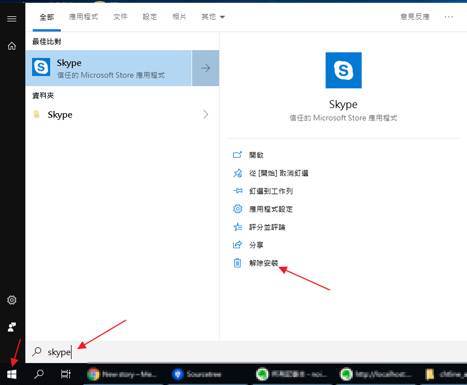Image resolution: width=467 pixels, height=385 pixels.
Task: Open the Windows Start button
Action: pyautogui.click(x=12, y=374)
